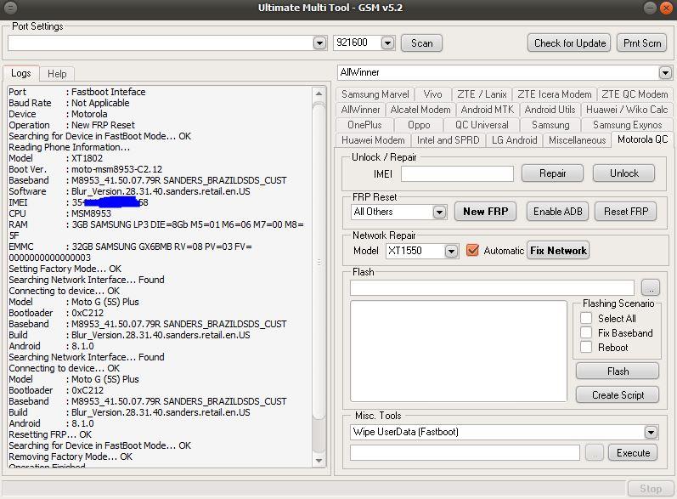Open the Android MTK tab
Image resolution: width=677 pixels, height=499 pixels.
tap(487, 110)
